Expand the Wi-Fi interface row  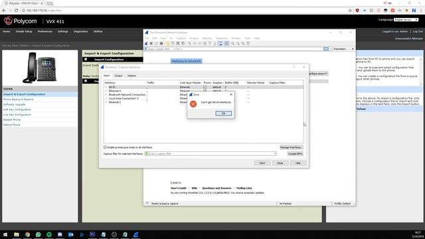106,87
